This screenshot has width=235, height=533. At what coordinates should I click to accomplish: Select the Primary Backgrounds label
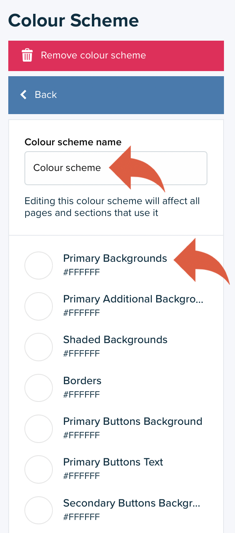point(115,259)
